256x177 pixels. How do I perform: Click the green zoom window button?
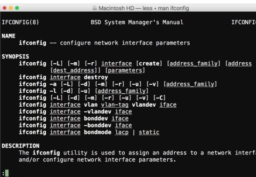(17, 8)
